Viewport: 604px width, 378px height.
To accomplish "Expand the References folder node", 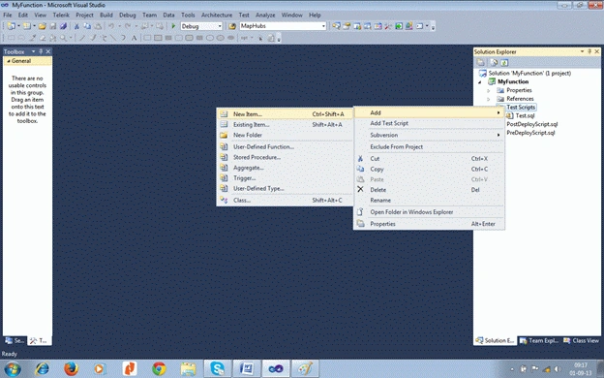I will click(489, 99).
